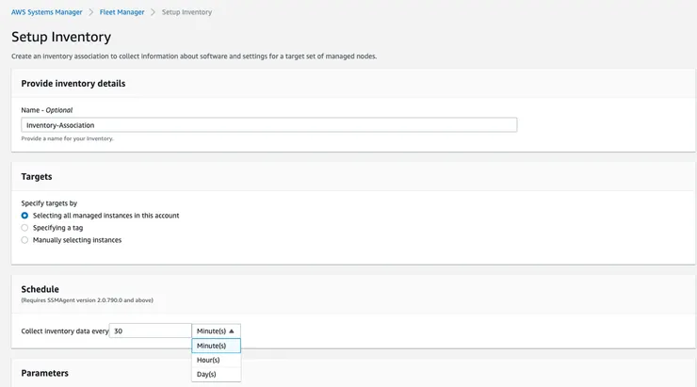697x387 pixels.
Task: Click the Provide inventory details heading
Action: pos(73,83)
